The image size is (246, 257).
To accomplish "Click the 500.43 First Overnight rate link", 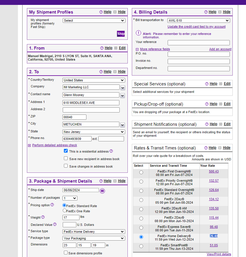I will [x=214, y=171].
